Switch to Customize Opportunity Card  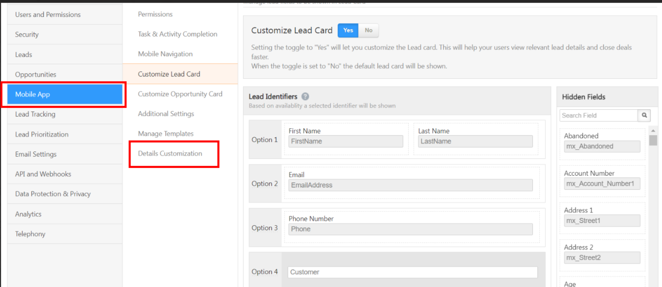(x=180, y=94)
